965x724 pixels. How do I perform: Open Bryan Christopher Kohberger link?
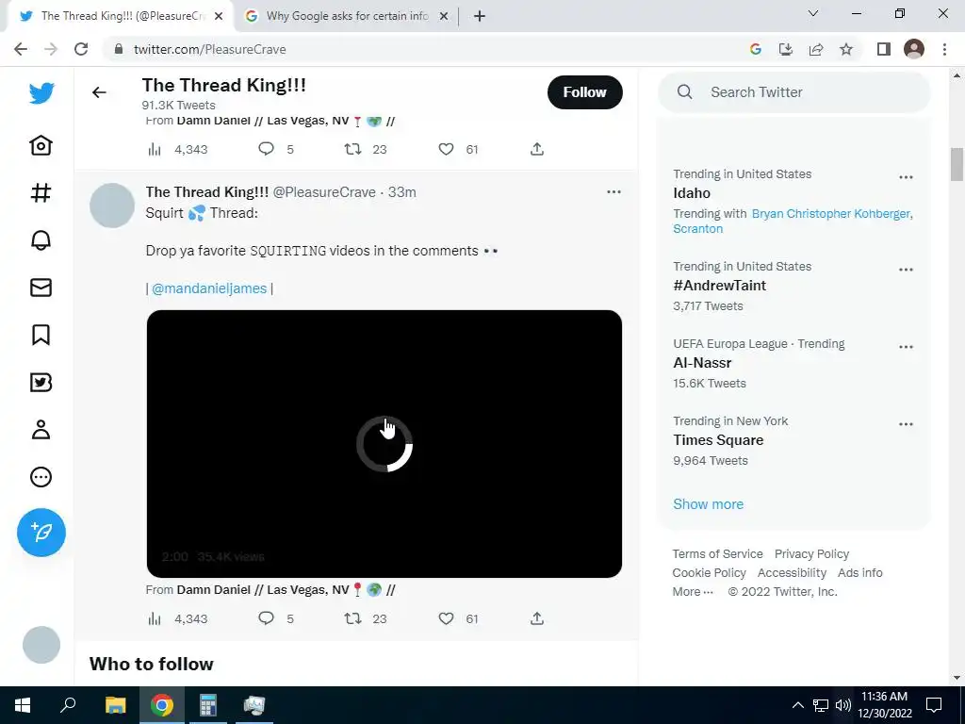[831, 214]
